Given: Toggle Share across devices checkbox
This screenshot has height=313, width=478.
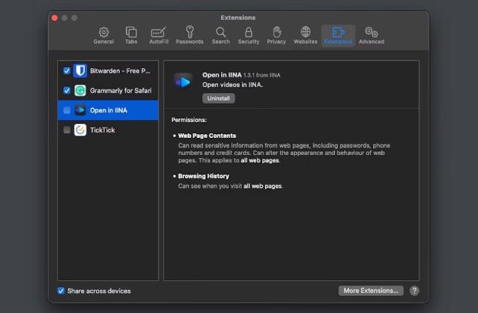Looking at the screenshot, I should [61, 291].
